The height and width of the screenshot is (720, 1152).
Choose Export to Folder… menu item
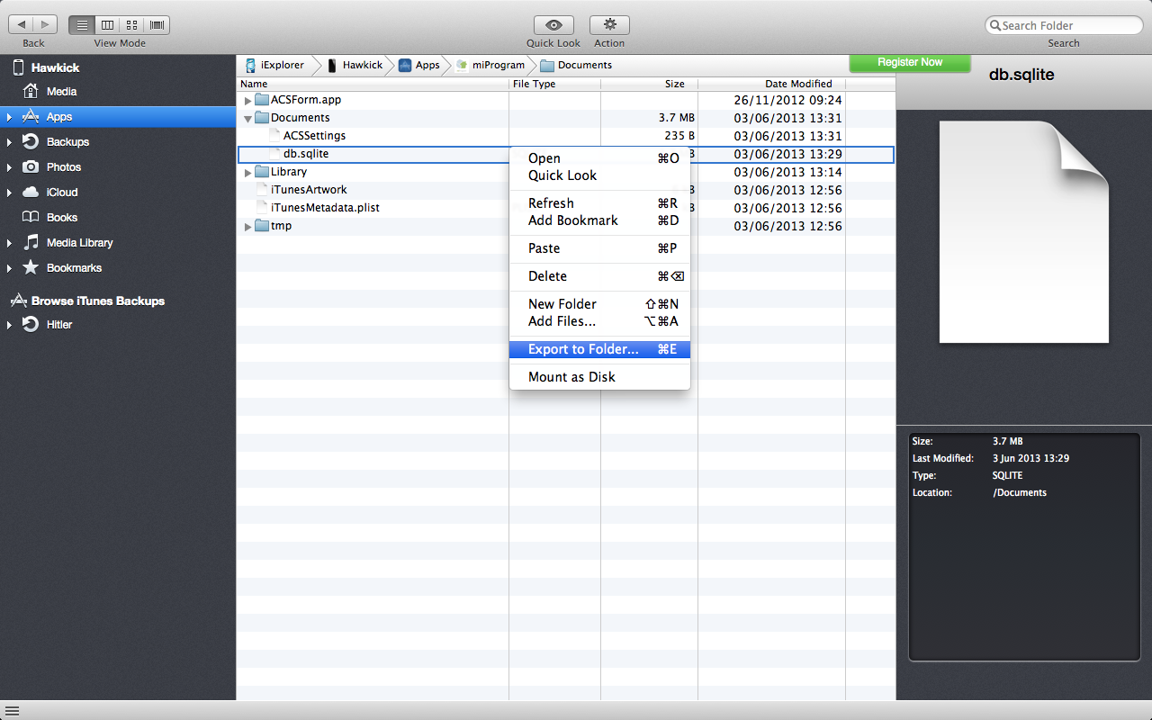pos(599,349)
